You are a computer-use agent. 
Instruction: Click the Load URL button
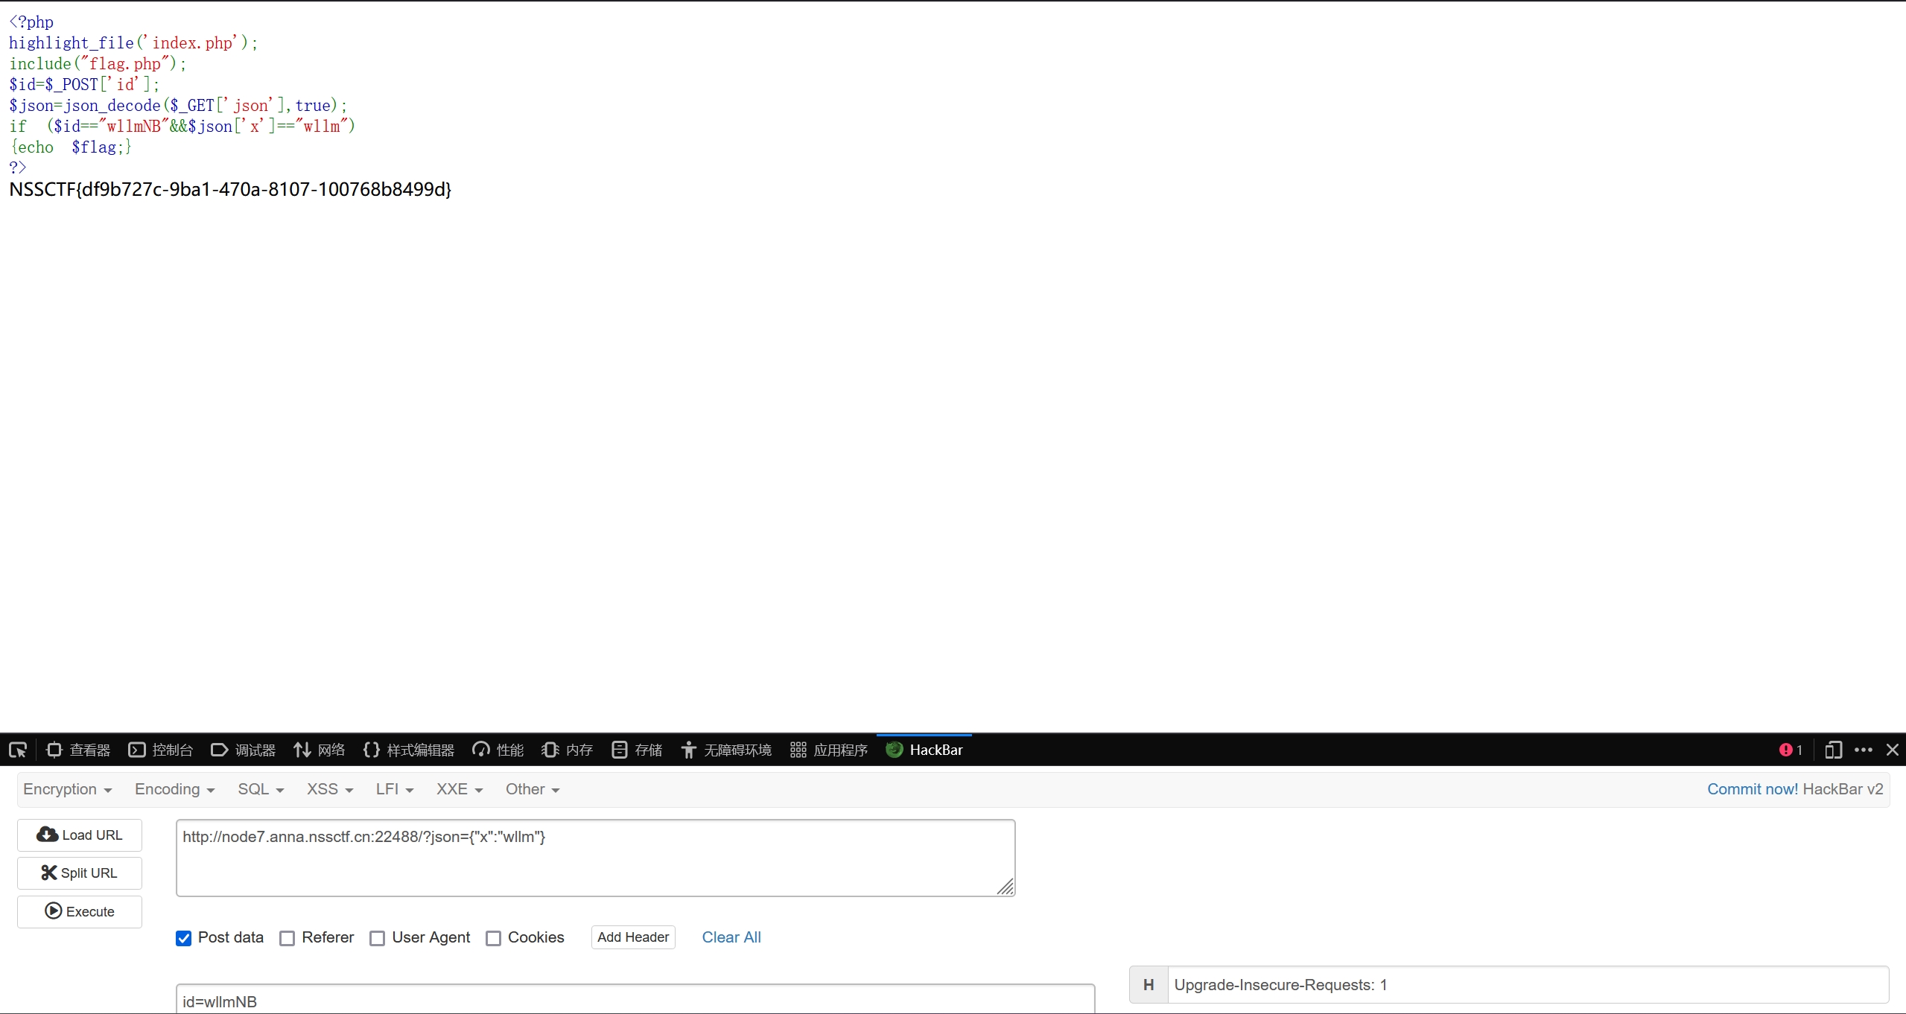[80, 835]
